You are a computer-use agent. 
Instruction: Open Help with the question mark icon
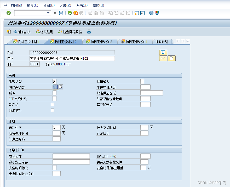(151, 13)
